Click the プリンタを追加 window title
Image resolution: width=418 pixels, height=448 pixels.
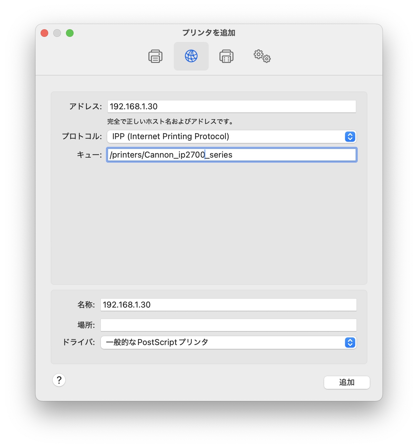click(x=209, y=33)
